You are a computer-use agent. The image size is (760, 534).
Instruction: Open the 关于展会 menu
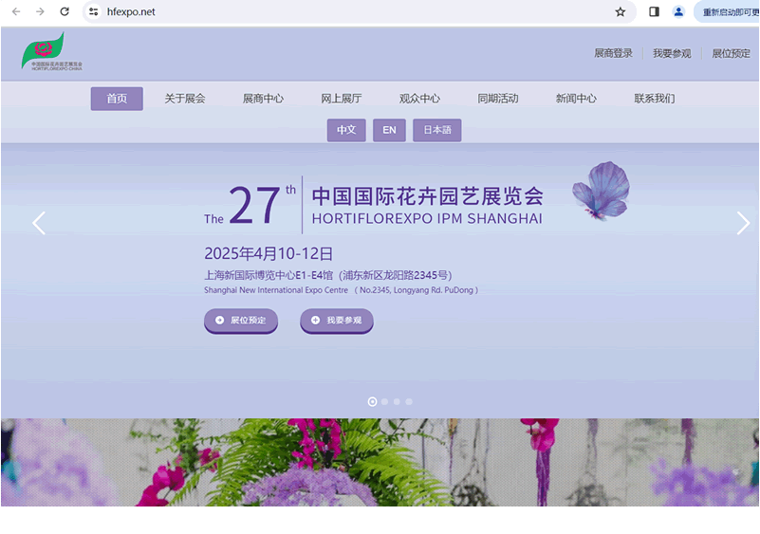(185, 99)
